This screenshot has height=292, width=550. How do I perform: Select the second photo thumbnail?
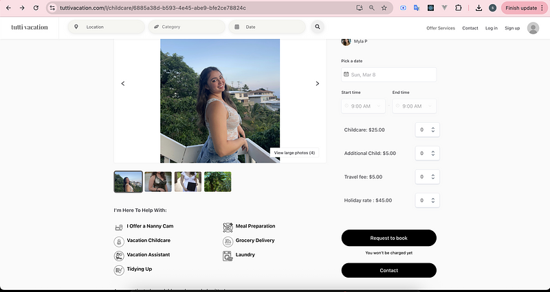pos(158,182)
